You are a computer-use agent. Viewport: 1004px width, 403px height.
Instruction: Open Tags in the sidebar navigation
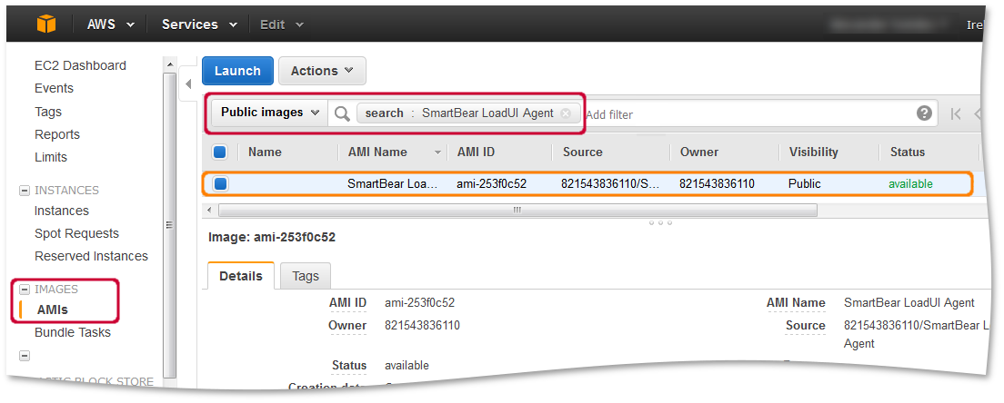(48, 111)
